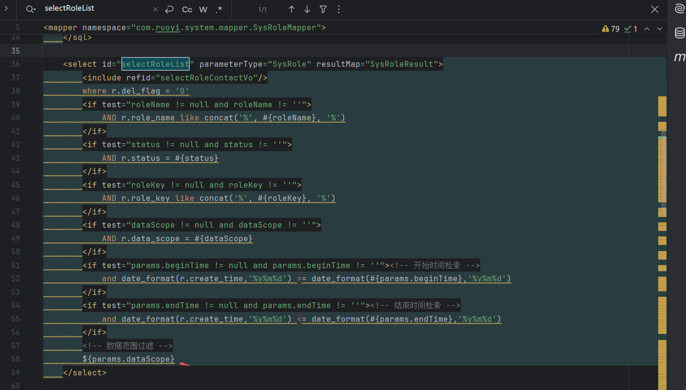
Task: Toggle Regex (.*) search option
Action: pyautogui.click(x=218, y=9)
